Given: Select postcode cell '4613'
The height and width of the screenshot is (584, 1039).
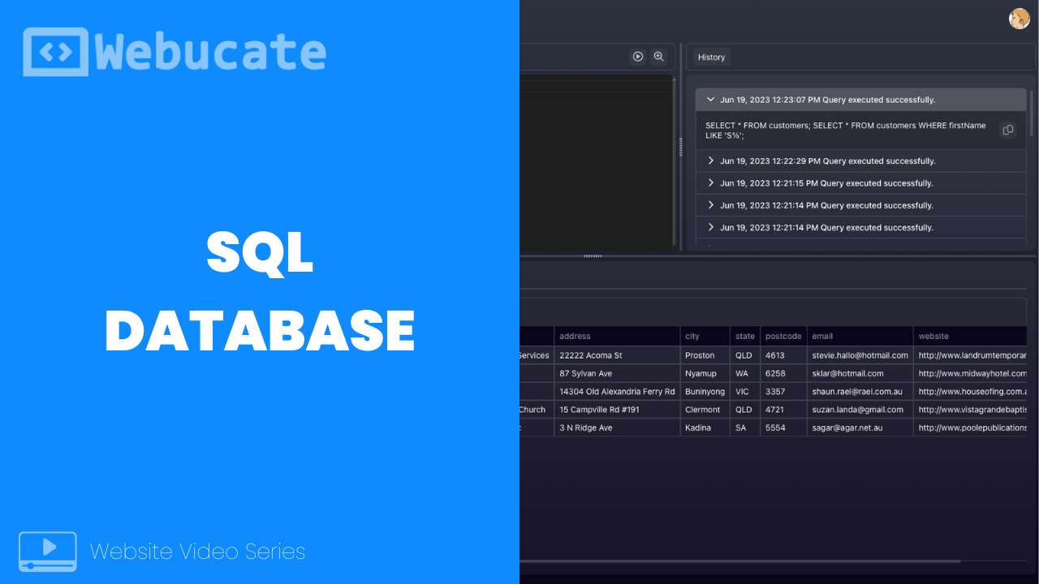Looking at the screenshot, I should [783, 355].
